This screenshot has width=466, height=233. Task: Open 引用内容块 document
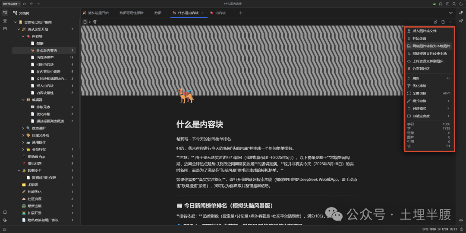click(44, 64)
